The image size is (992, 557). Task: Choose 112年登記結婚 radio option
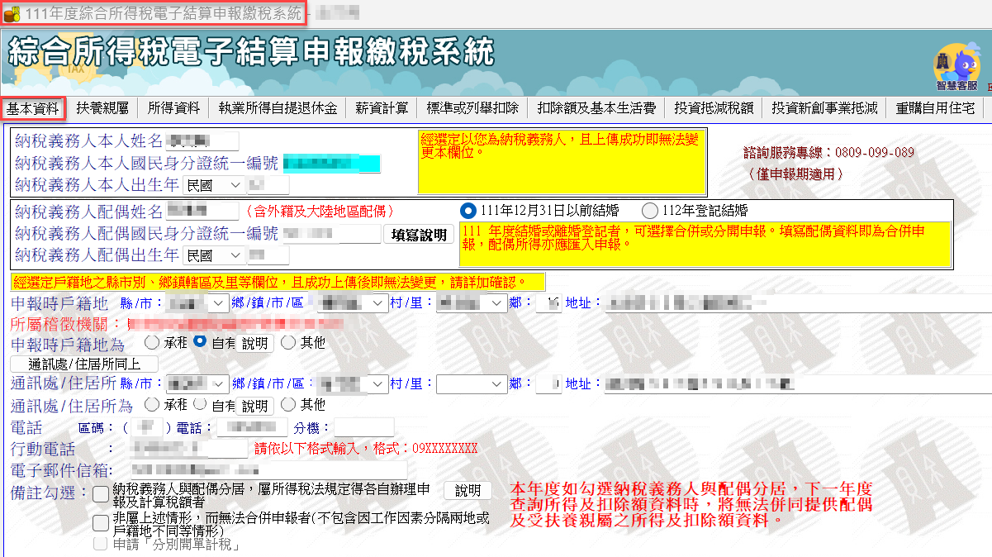(650, 209)
